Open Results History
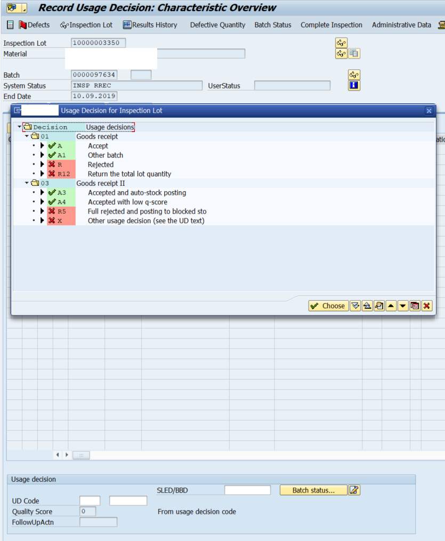445x541 pixels. 150,25
